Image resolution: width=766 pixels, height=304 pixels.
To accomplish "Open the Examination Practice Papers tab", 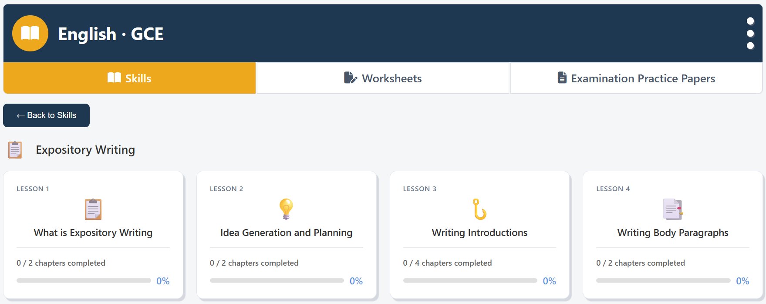I will click(x=636, y=78).
